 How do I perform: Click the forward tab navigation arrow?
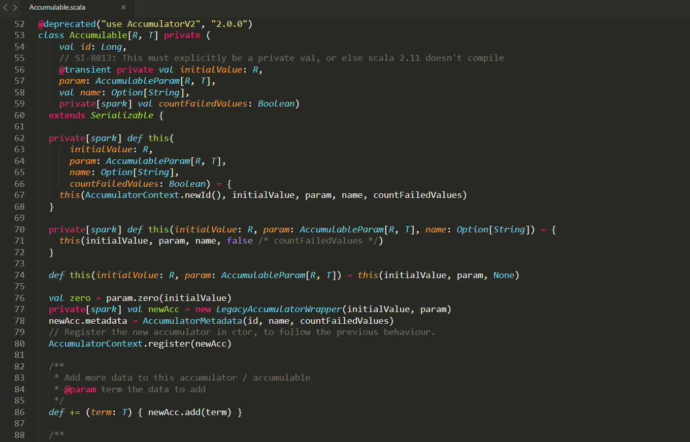(15, 8)
